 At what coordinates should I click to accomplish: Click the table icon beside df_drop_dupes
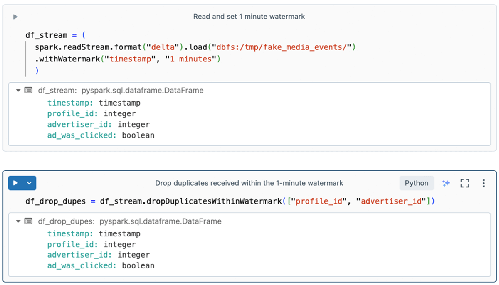tap(28, 221)
